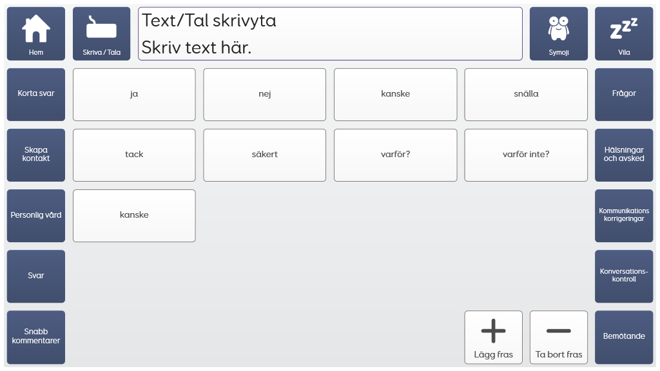This screenshot has width=660, height=371.
Task: Open the Svar category
Action: pos(36,276)
